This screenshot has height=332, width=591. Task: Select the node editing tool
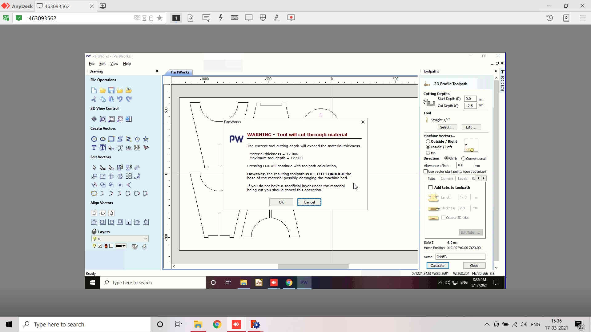pos(103,168)
